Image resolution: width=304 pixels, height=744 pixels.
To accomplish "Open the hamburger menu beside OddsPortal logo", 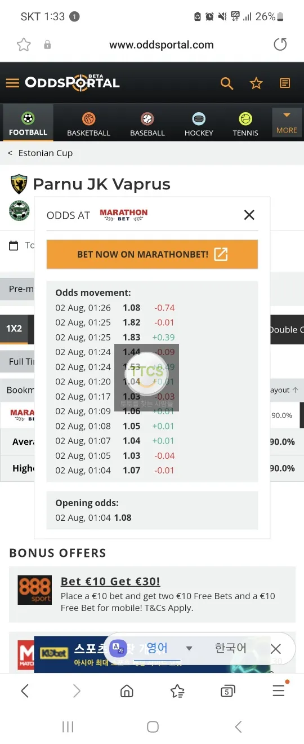I will pos(12,83).
